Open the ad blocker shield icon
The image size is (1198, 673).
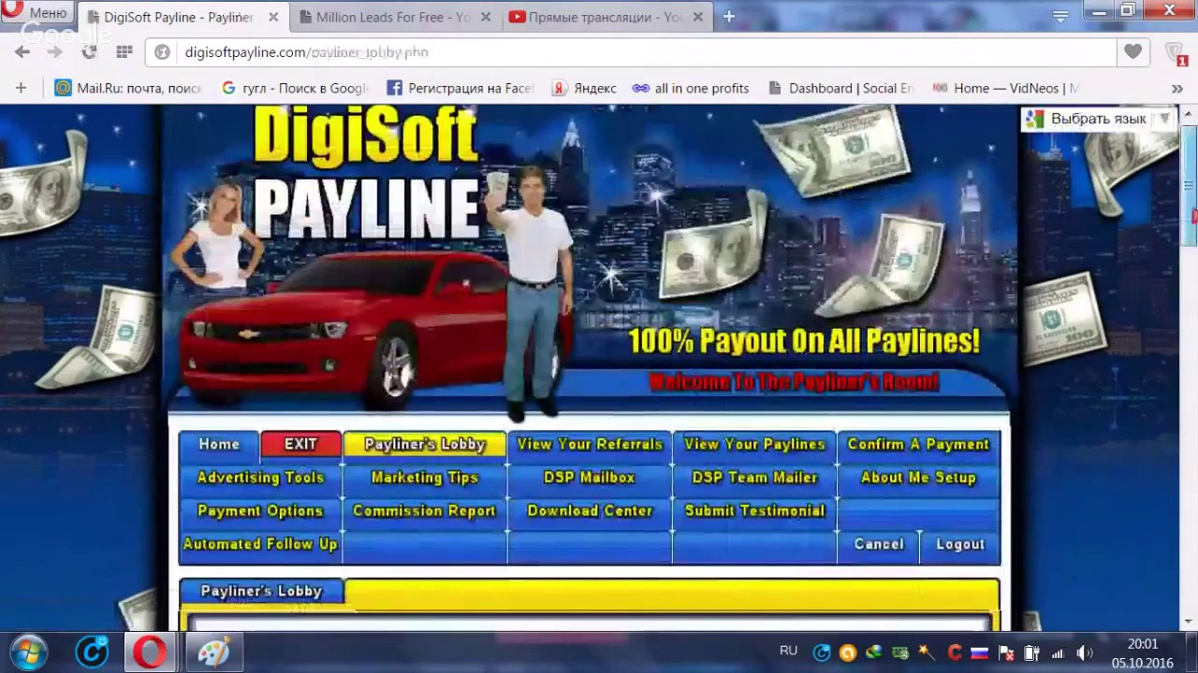(x=1176, y=53)
